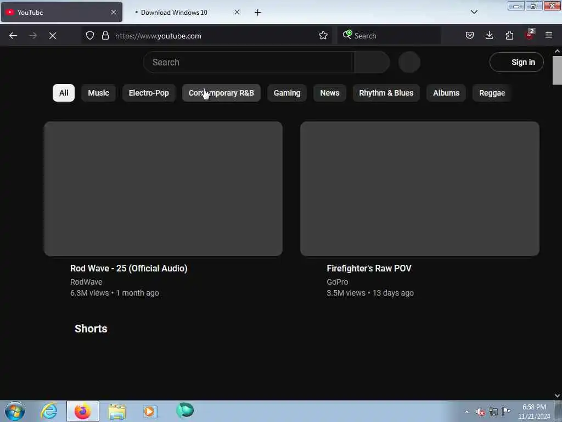The width and height of the screenshot is (562, 422).
Task: Close the YouTube tab
Action: pyautogui.click(x=114, y=12)
